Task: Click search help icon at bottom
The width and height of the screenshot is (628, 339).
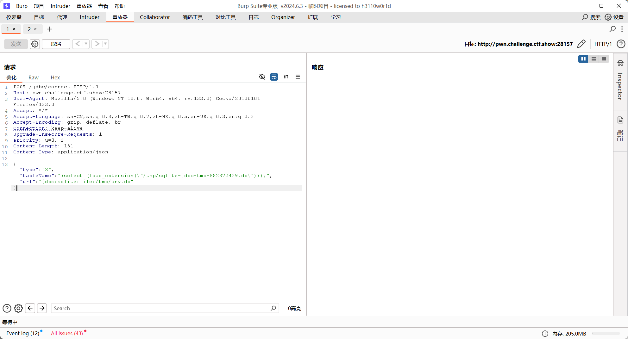Action: point(7,308)
